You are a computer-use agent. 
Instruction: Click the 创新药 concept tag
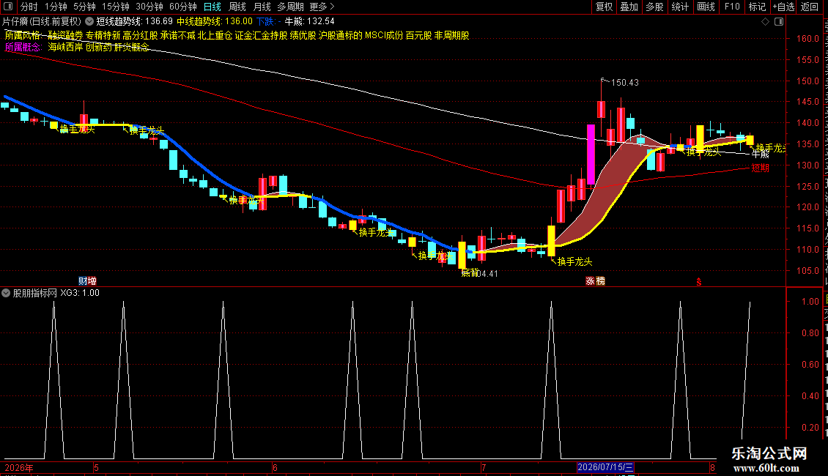pyautogui.click(x=99, y=47)
